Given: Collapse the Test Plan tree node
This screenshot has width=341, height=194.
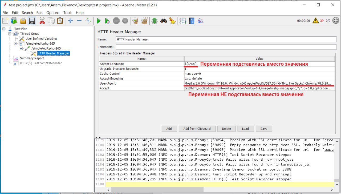Looking at the screenshot, I should (4, 29).
